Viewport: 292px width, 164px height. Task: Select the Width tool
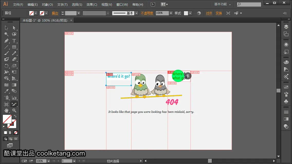pos(6,72)
